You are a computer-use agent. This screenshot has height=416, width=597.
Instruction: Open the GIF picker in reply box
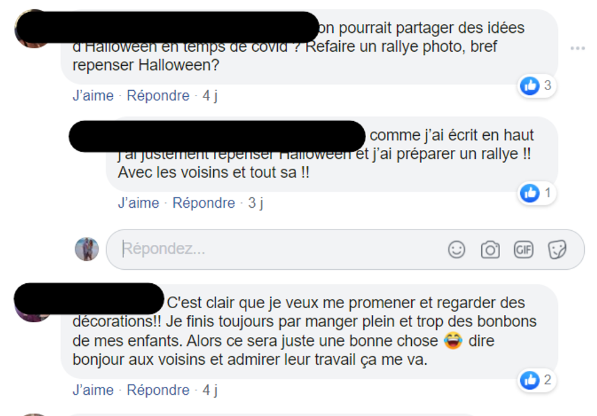coord(523,250)
